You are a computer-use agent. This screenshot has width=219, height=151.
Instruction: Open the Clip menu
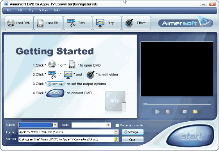coord(31,11)
